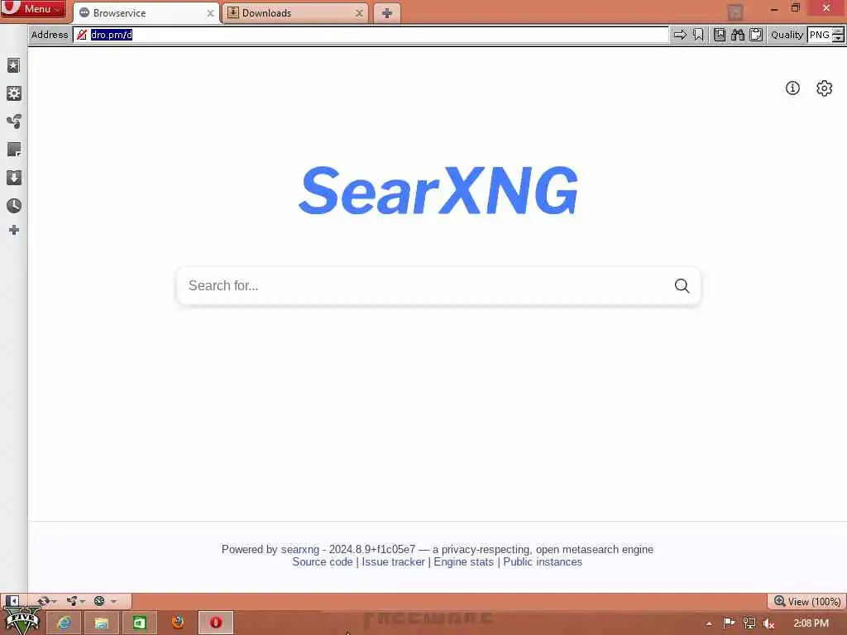The image size is (847, 635).
Task: Click the binoculars find icon
Action: pyautogui.click(x=737, y=35)
